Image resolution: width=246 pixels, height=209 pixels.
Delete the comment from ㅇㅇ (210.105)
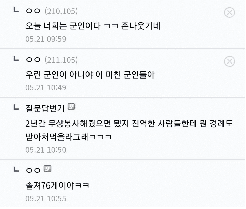[229, 12]
